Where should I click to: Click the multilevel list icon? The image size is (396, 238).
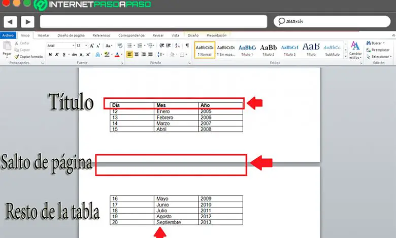click(x=150, y=46)
